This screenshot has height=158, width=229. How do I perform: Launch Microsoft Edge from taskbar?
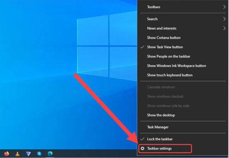point(50,153)
